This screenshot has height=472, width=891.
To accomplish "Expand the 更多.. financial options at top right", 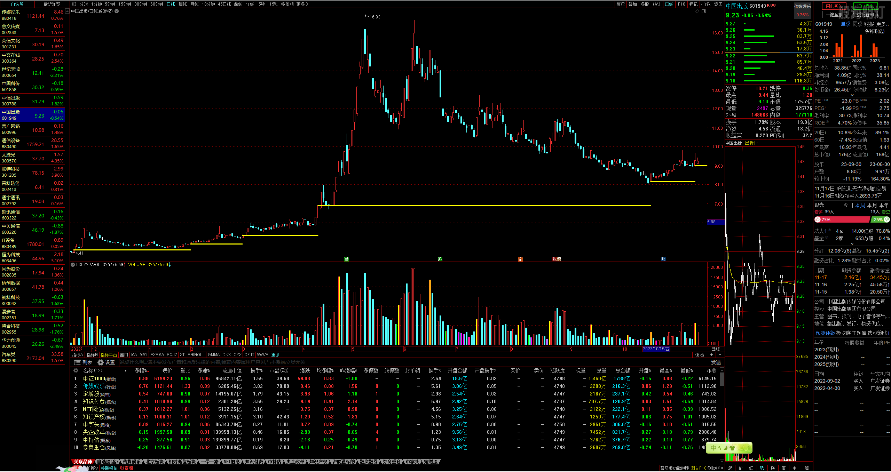I will click(x=882, y=24).
